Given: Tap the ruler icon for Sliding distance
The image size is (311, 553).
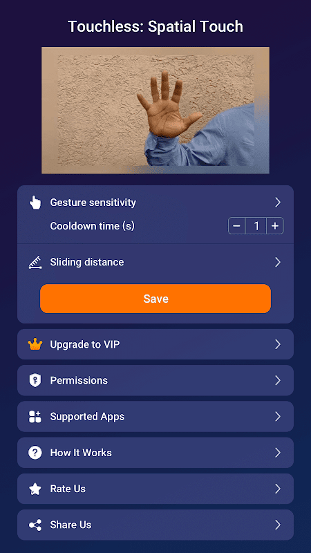Looking at the screenshot, I should tap(35, 263).
